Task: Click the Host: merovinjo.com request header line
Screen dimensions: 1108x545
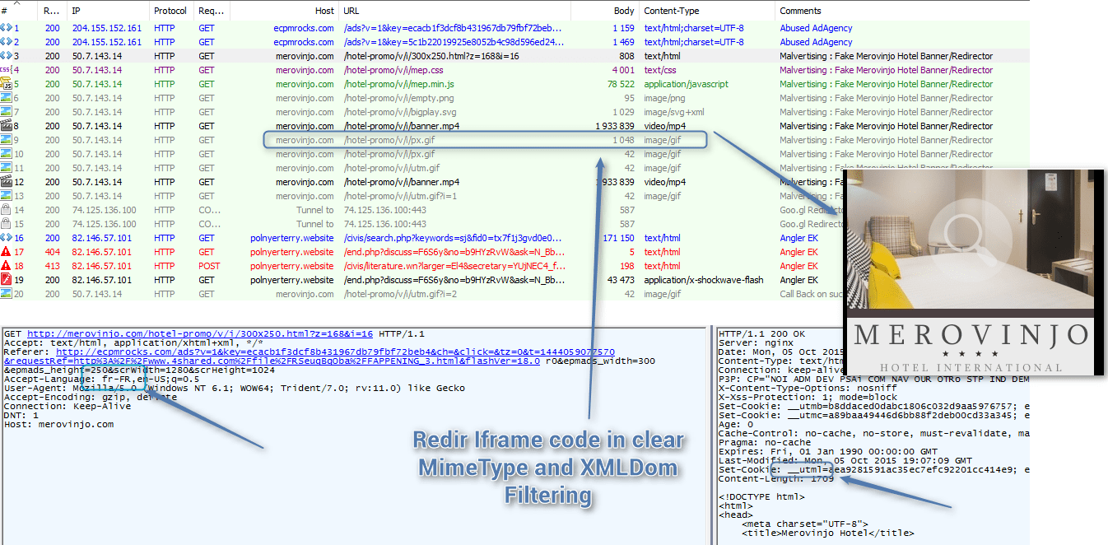Action: tap(59, 424)
